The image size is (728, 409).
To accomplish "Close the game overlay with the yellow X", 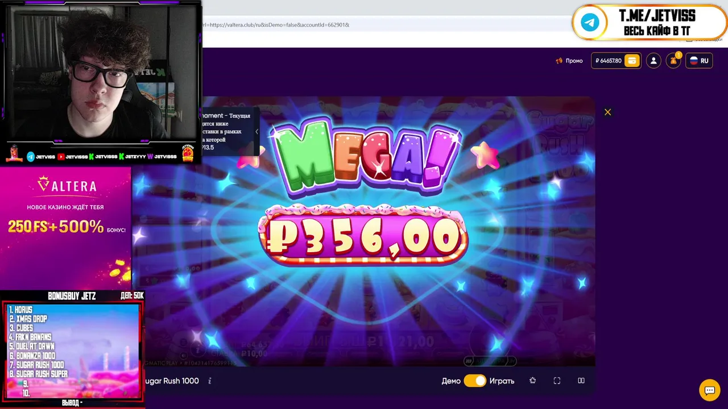I will (x=607, y=112).
